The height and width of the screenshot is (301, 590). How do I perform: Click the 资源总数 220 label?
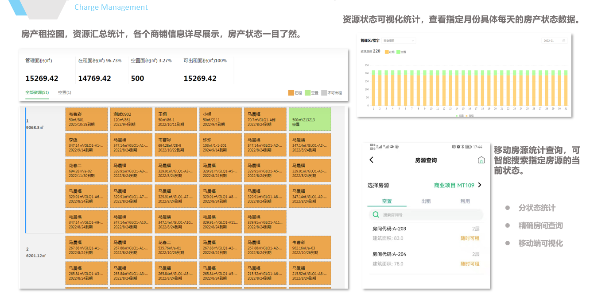370,51
